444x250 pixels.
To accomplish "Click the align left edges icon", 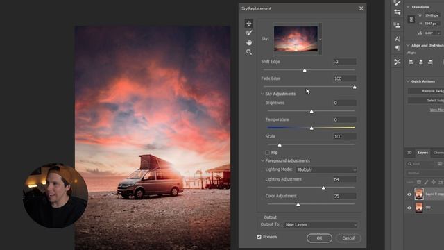I will point(411,62).
